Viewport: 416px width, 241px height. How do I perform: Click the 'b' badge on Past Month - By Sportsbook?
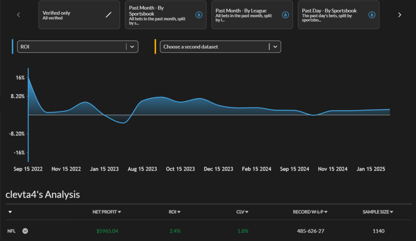[x=199, y=15]
